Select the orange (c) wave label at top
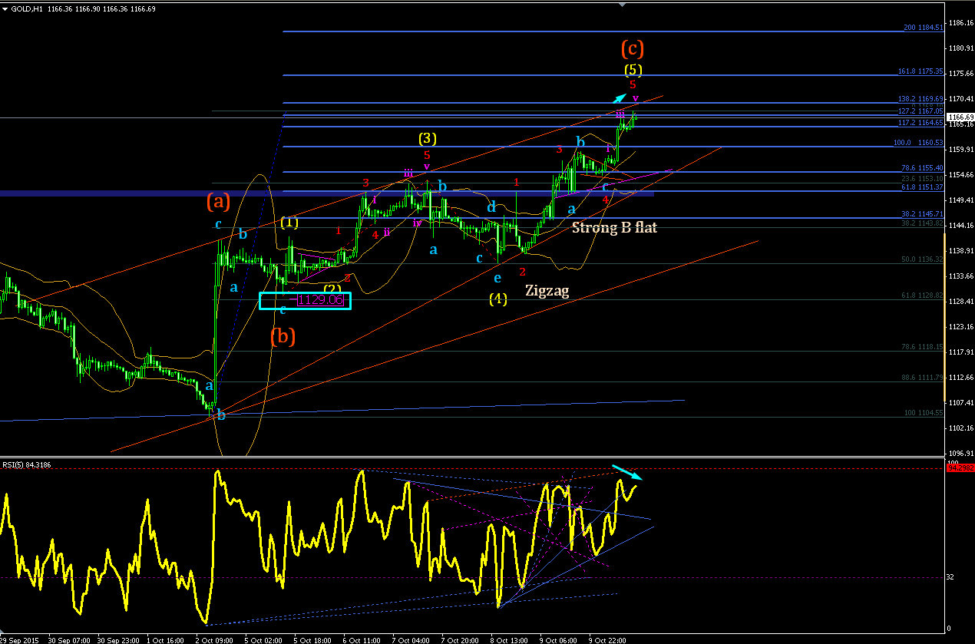This screenshot has width=975, height=644. tap(632, 49)
